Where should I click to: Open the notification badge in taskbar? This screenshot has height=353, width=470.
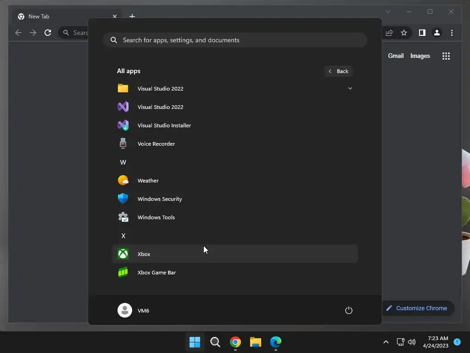click(x=457, y=342)
